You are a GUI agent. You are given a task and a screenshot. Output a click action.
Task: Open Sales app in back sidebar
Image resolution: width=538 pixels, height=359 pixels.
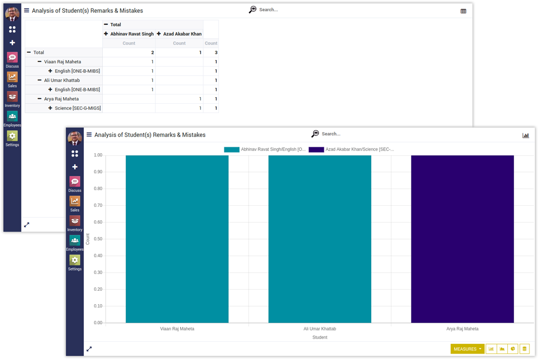pyautogui.click(x=12, y=79)
